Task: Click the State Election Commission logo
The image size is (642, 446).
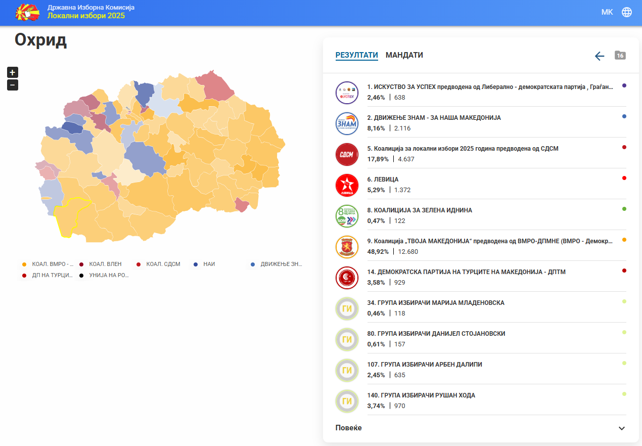Action: [28, 12]
